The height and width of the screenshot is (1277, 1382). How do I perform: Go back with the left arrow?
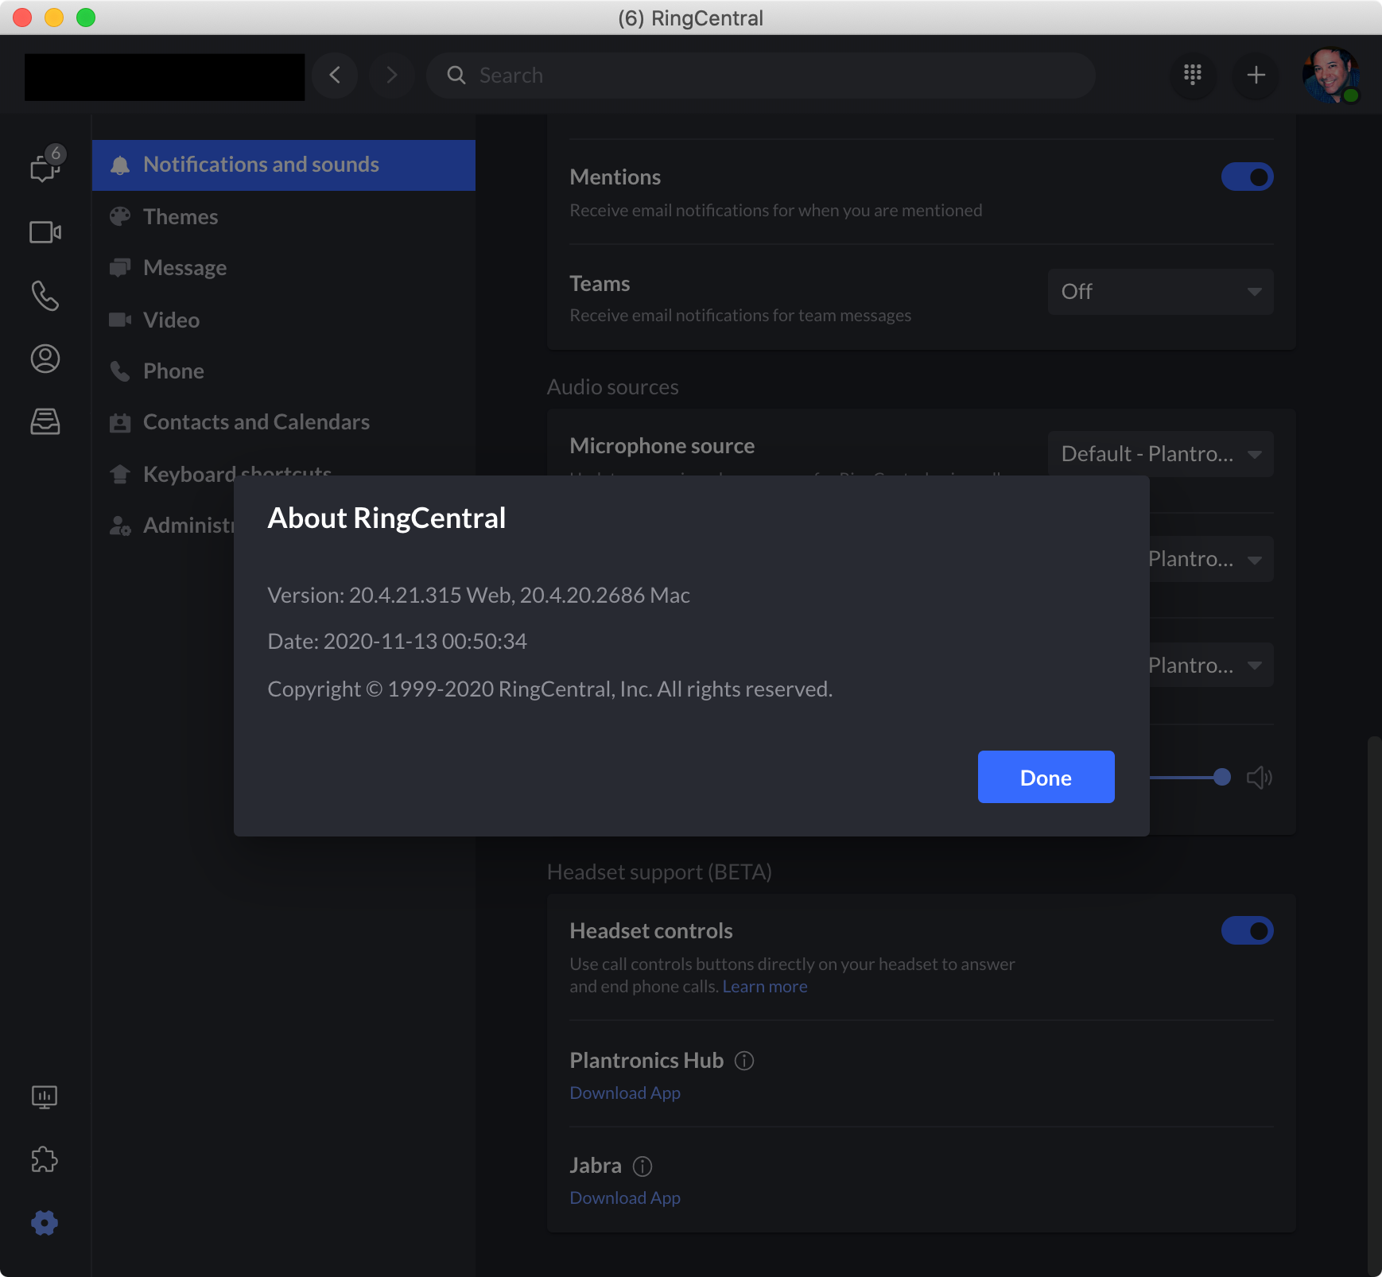[x=335, y=76]
